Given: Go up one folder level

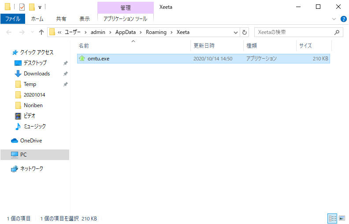Looking at the screenshot, I should 41,32.
